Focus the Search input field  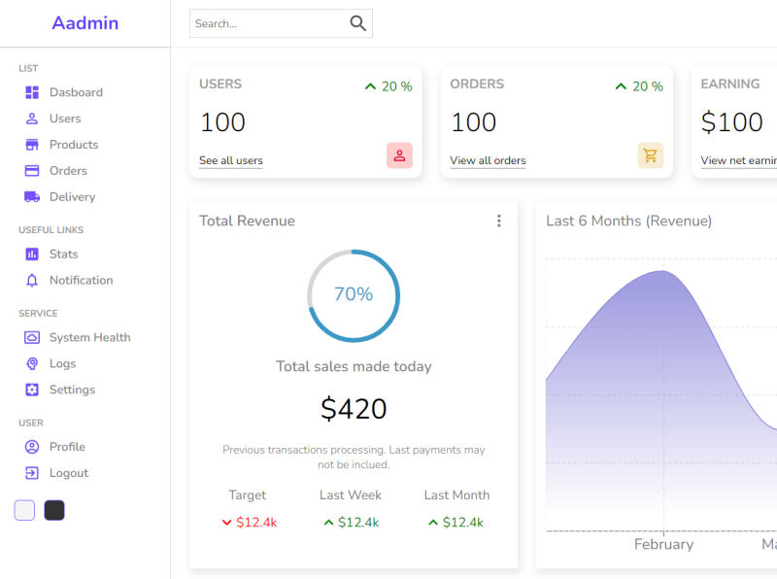(x=268, y=23)
